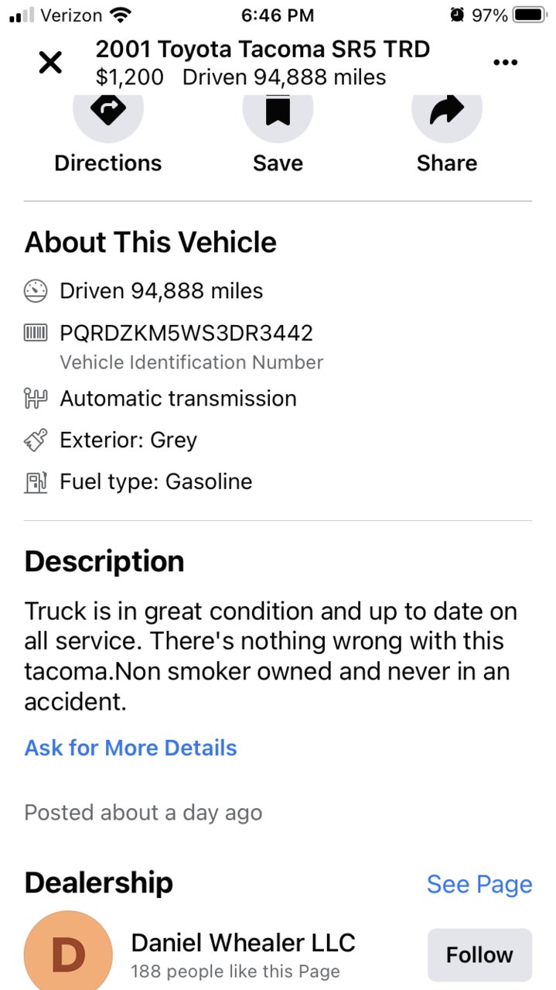Close the listing with the X icon
The width and height of the screenshot is (556, 990).
click(50, 63)
